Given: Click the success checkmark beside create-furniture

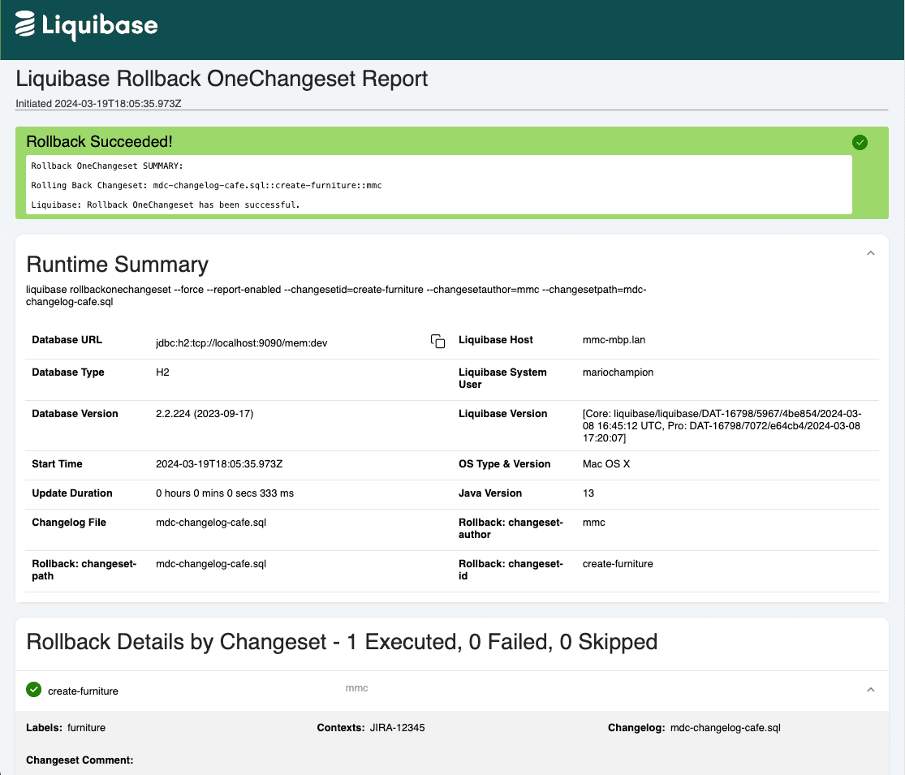Looking at the screenshot, I should [x=33, y=689].
